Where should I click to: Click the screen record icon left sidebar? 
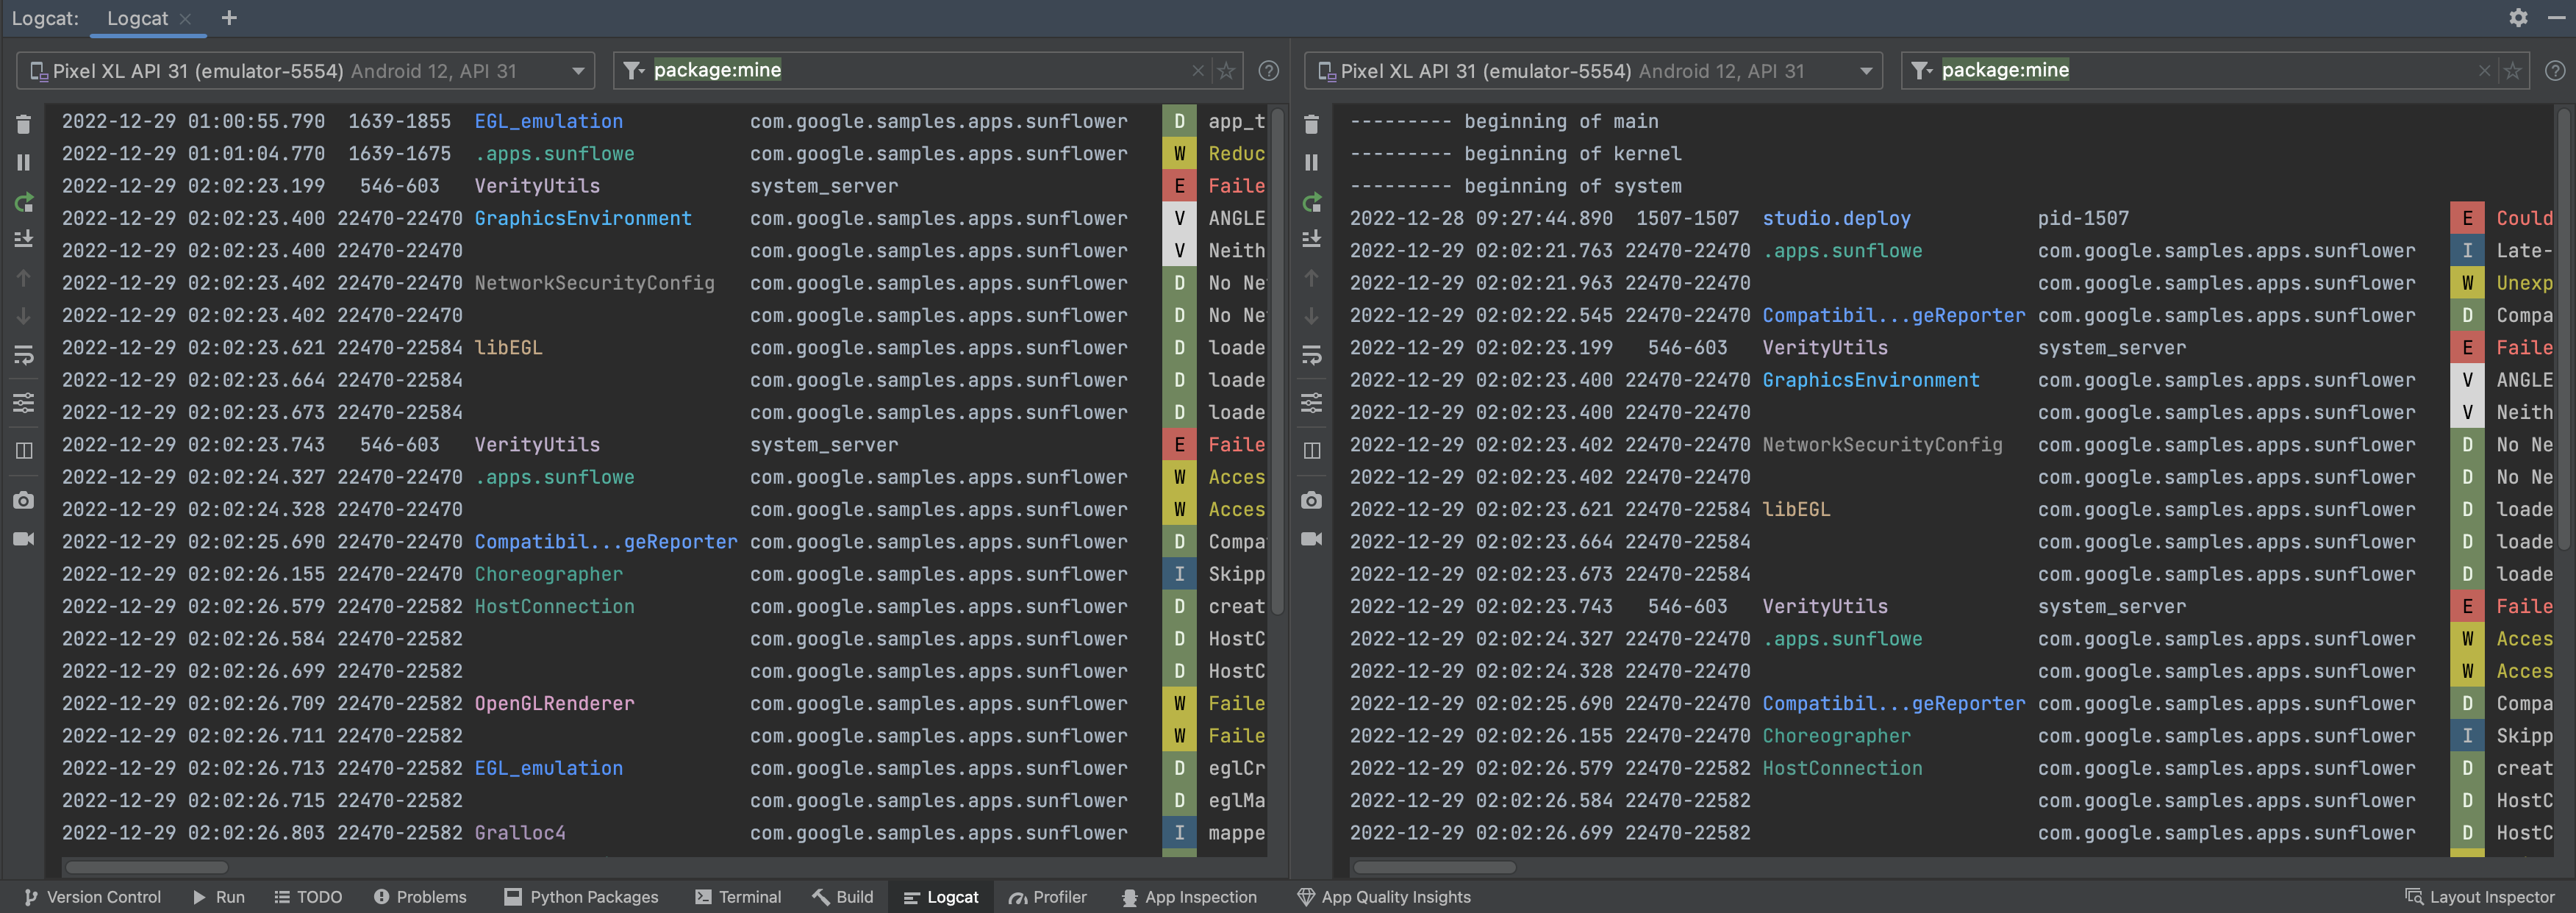23,540
